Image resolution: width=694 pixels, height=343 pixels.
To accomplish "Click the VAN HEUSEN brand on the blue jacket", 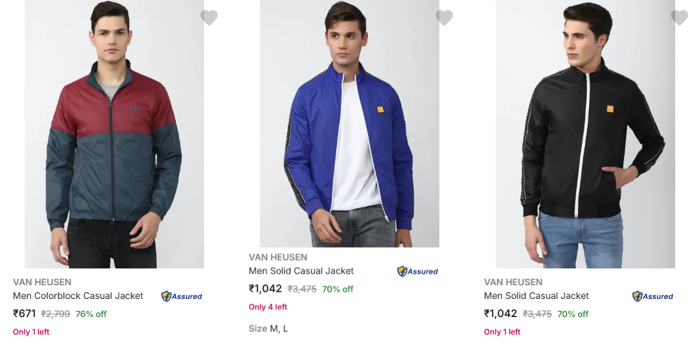I will [278, 257].
